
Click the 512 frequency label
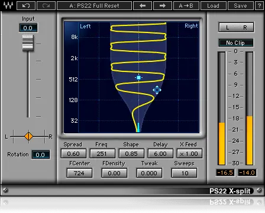click(73, 80)
